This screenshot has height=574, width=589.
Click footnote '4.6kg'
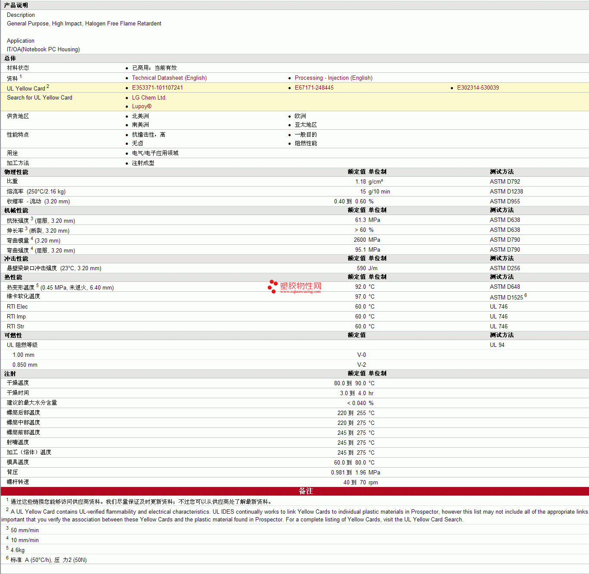tap(18, 550)
